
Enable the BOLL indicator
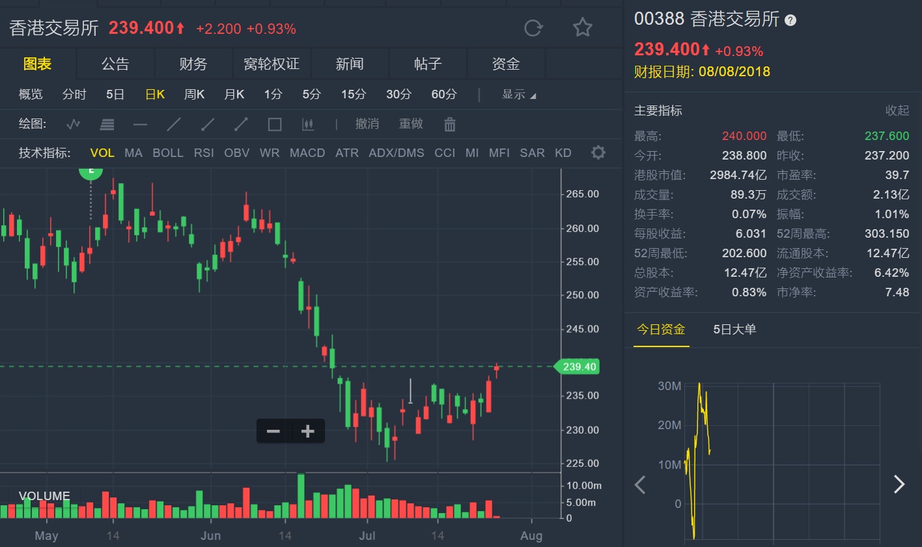click(x=168, y=153)
